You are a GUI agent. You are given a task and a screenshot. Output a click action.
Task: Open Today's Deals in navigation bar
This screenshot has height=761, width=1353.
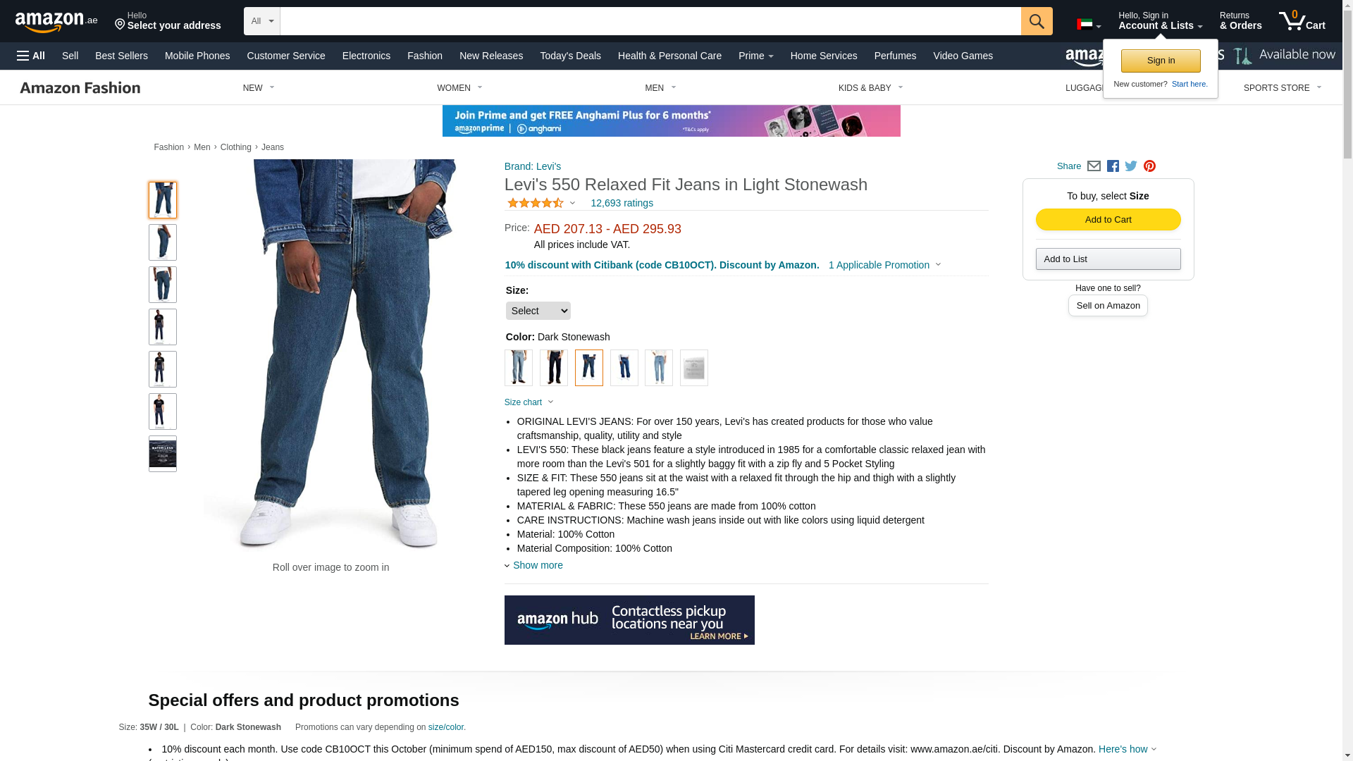[x=570, y=56]
